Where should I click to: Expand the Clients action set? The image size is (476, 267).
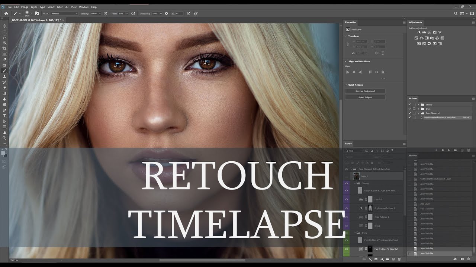(x=418, y=105)
